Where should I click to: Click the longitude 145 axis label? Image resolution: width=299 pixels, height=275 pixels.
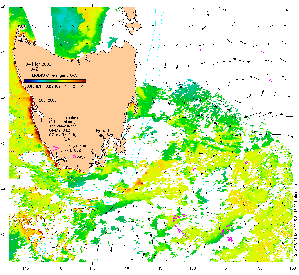[26, 268]
